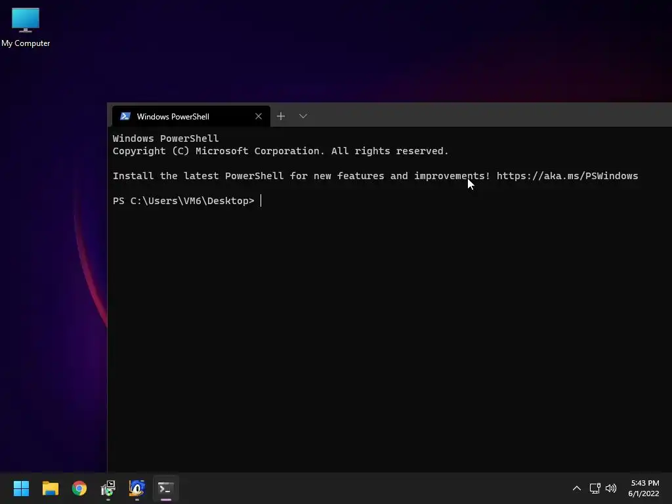This screenshot has width=672, height=504.
Task: Open the Windows Start menu
Action: (x=21, y=488)
